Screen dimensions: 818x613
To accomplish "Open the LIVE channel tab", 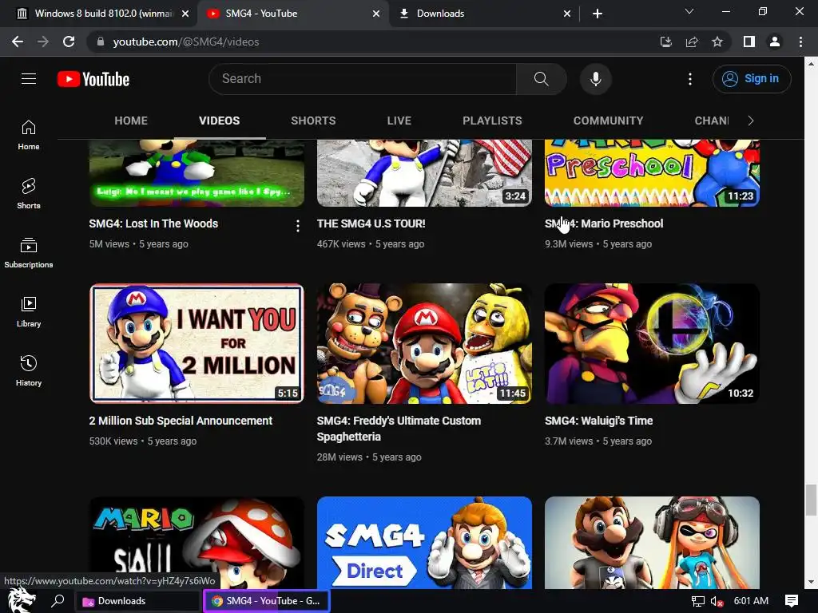I will (x=399, y=121).
